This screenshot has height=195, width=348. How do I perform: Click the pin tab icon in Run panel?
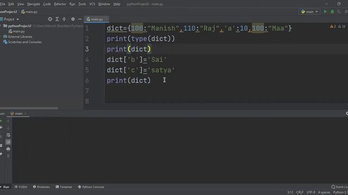[1, 154]
